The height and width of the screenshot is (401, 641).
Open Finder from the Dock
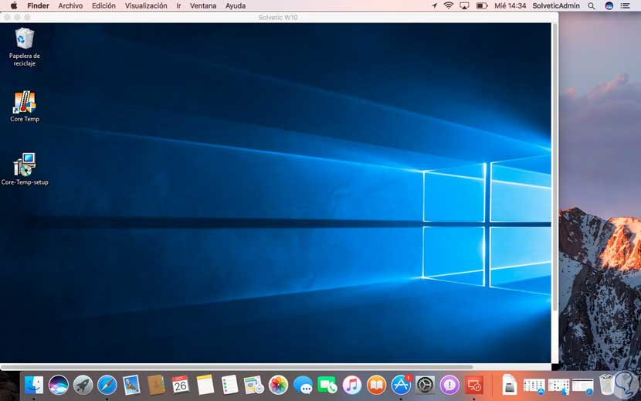point(34,385)
